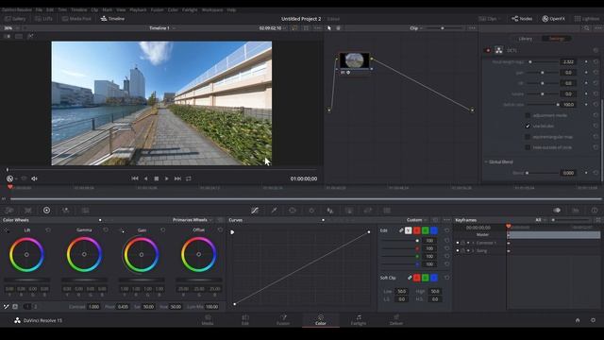Toggle the Nodes panel button
This screenshot has height=340, width=604.
[522, 19]
